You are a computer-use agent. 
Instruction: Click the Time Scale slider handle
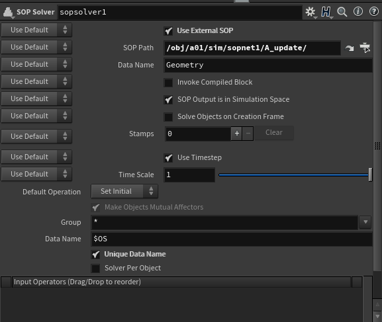click(370, 175)
